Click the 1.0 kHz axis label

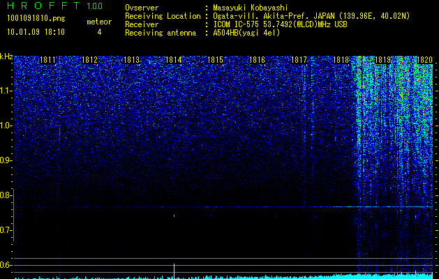[x=6, y=126]
